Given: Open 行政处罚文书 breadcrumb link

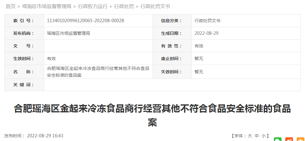Looking at the screenshot, I should click(155, 6).
